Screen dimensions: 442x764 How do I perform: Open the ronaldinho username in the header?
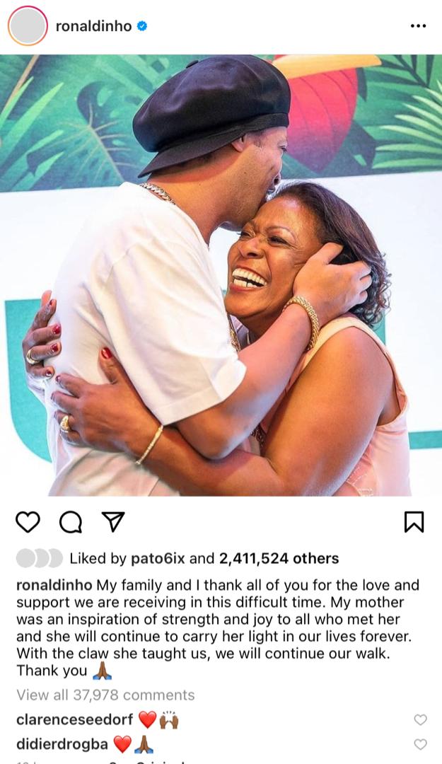click(93, 26)
